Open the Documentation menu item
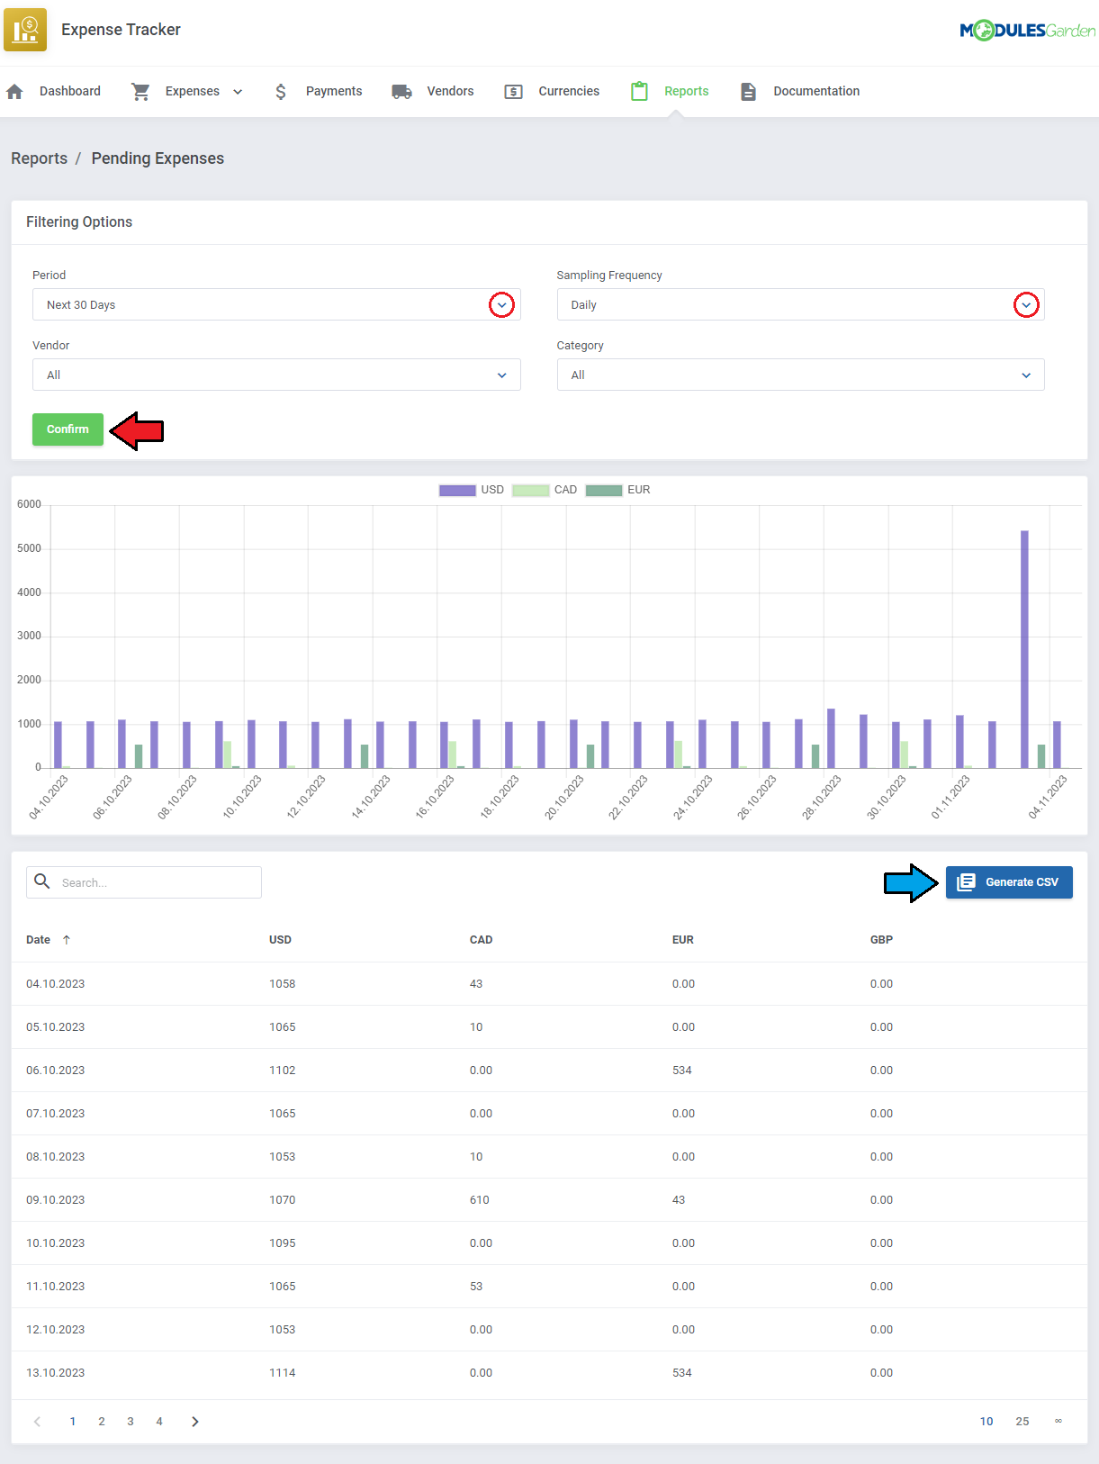The width and height of the screenshot is (1099, 1464). pyautogui.click(x=816, y=91)
